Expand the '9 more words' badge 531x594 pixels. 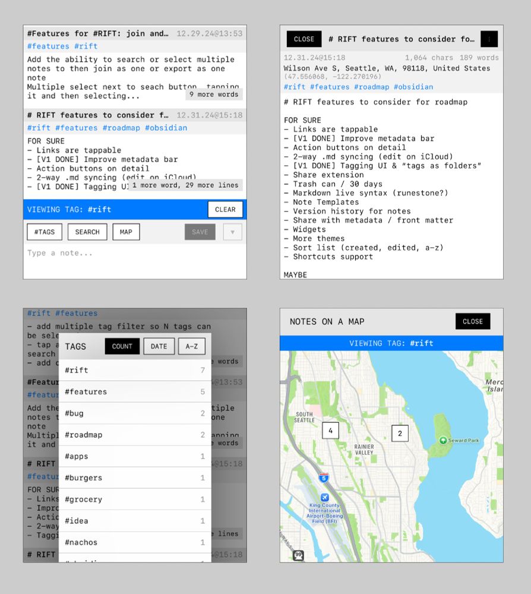coord(214,94)
